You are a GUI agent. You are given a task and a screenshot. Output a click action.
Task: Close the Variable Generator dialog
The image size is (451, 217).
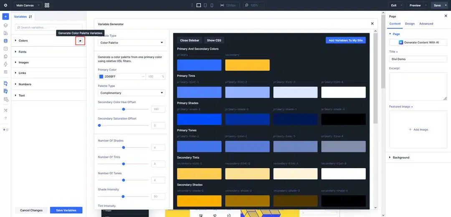coord(372,23)
